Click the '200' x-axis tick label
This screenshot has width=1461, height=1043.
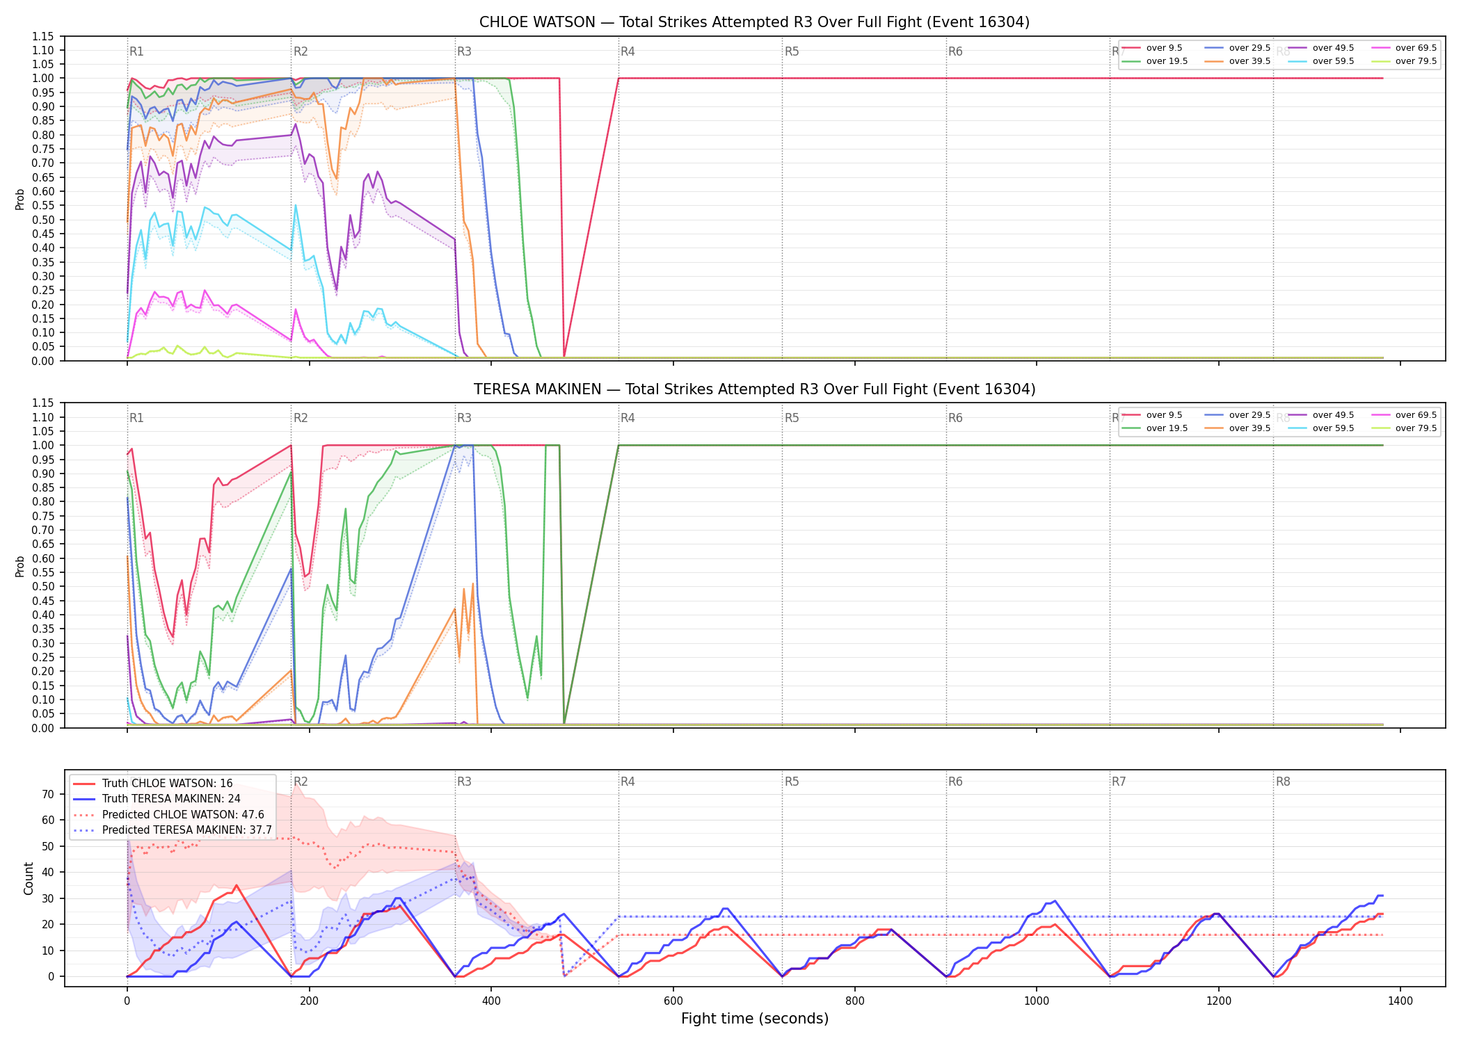pyautogui.click(x=309, y=1001)
